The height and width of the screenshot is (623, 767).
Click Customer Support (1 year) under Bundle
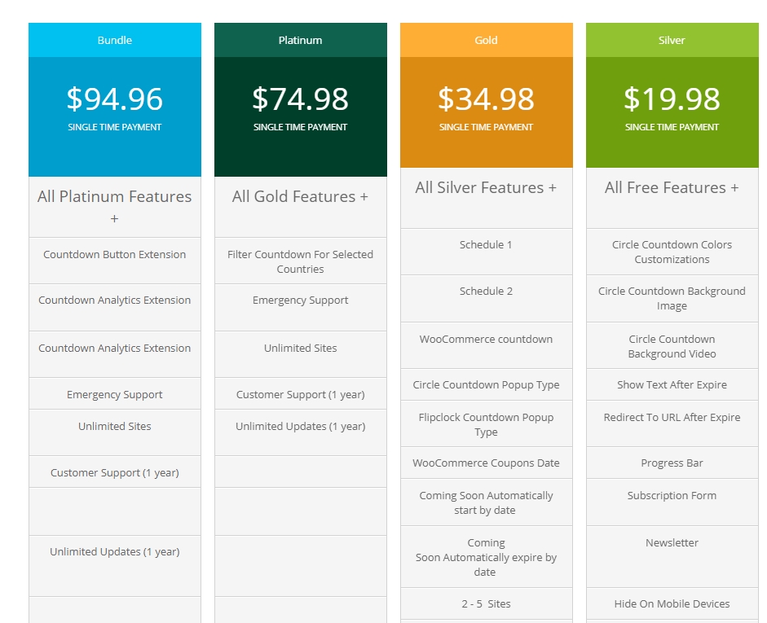coord(114,472)
